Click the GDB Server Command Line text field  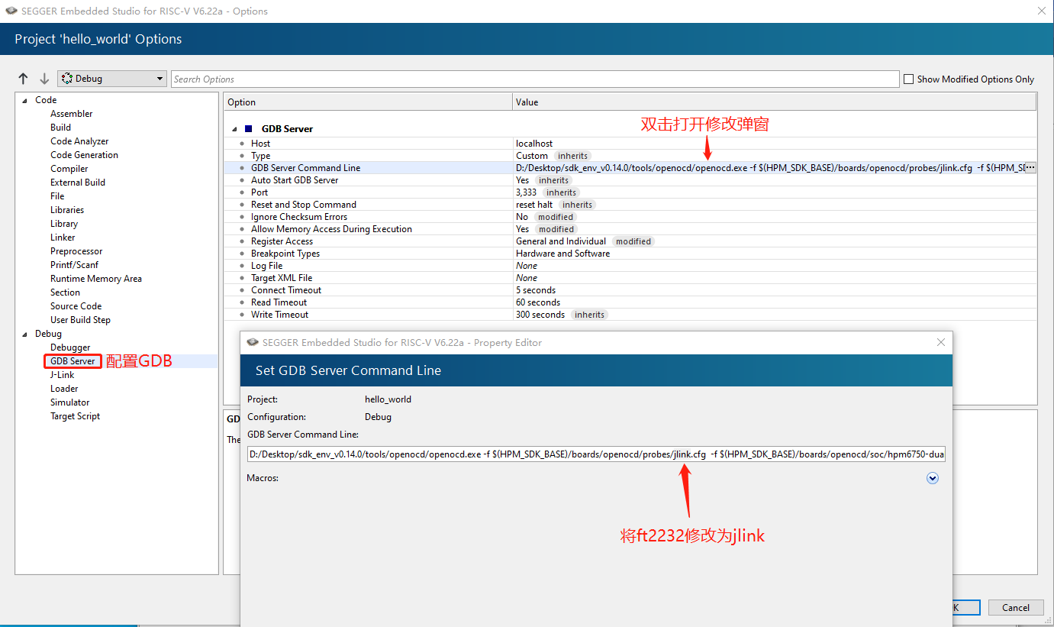597,454
